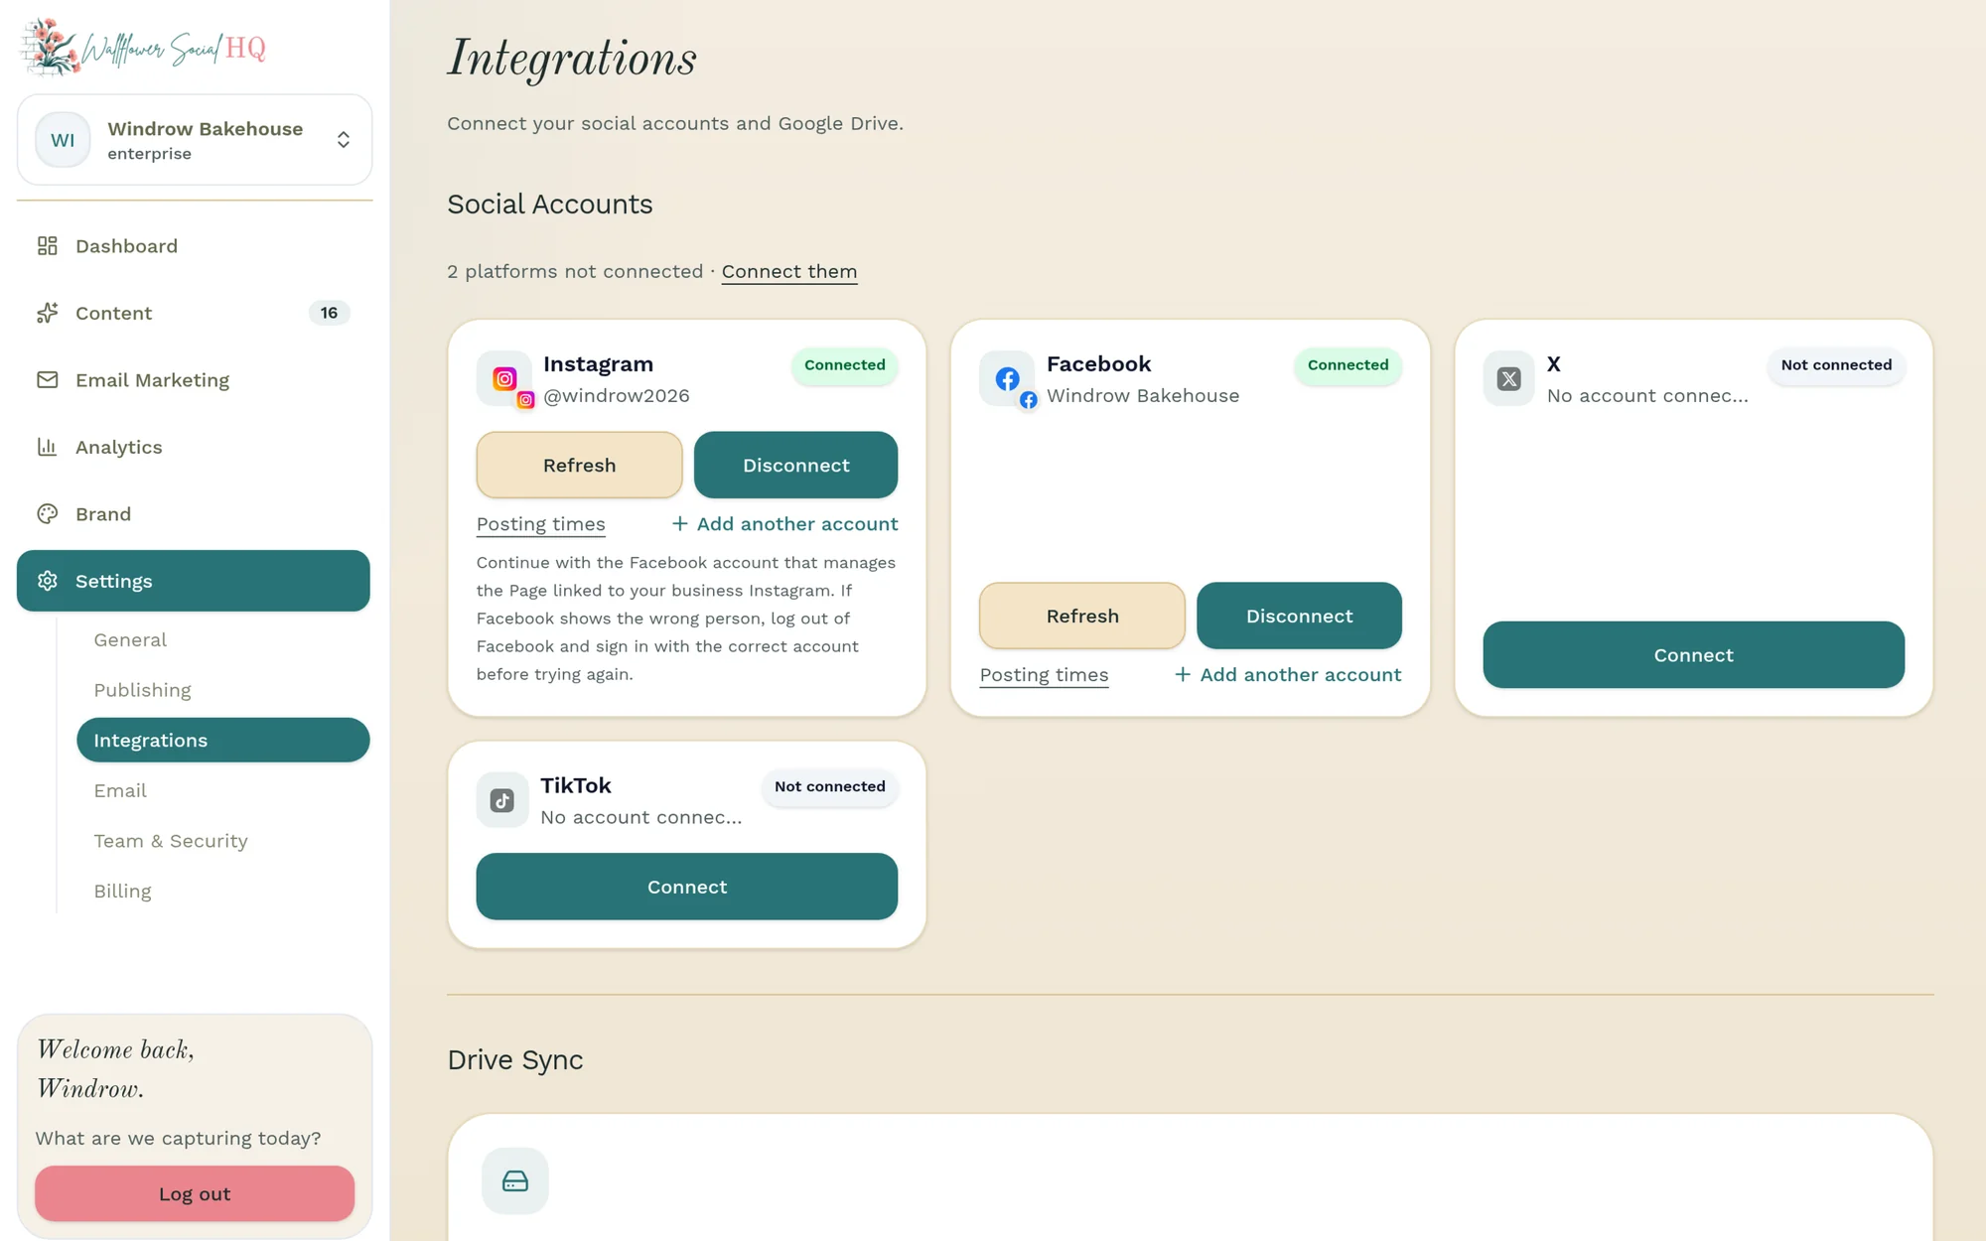Click the Content sparkle icon
This screenshot has height=1241, width=1986.
[x=48, y=313]
